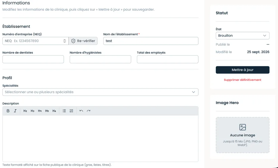Viewport: 278px width, 168px height.
Task: Click the Profil section heading
Action: [x=7, y=78]
